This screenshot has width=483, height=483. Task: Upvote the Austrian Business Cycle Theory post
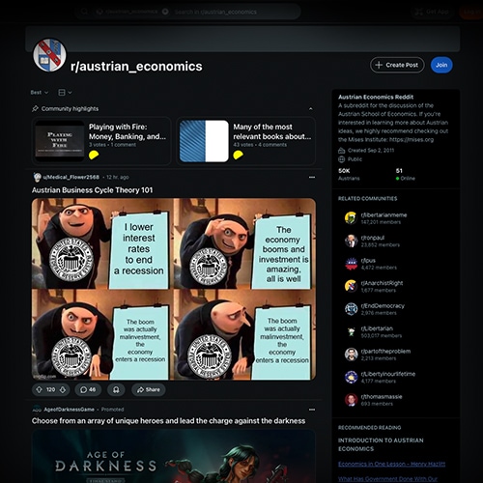[40, 389]
